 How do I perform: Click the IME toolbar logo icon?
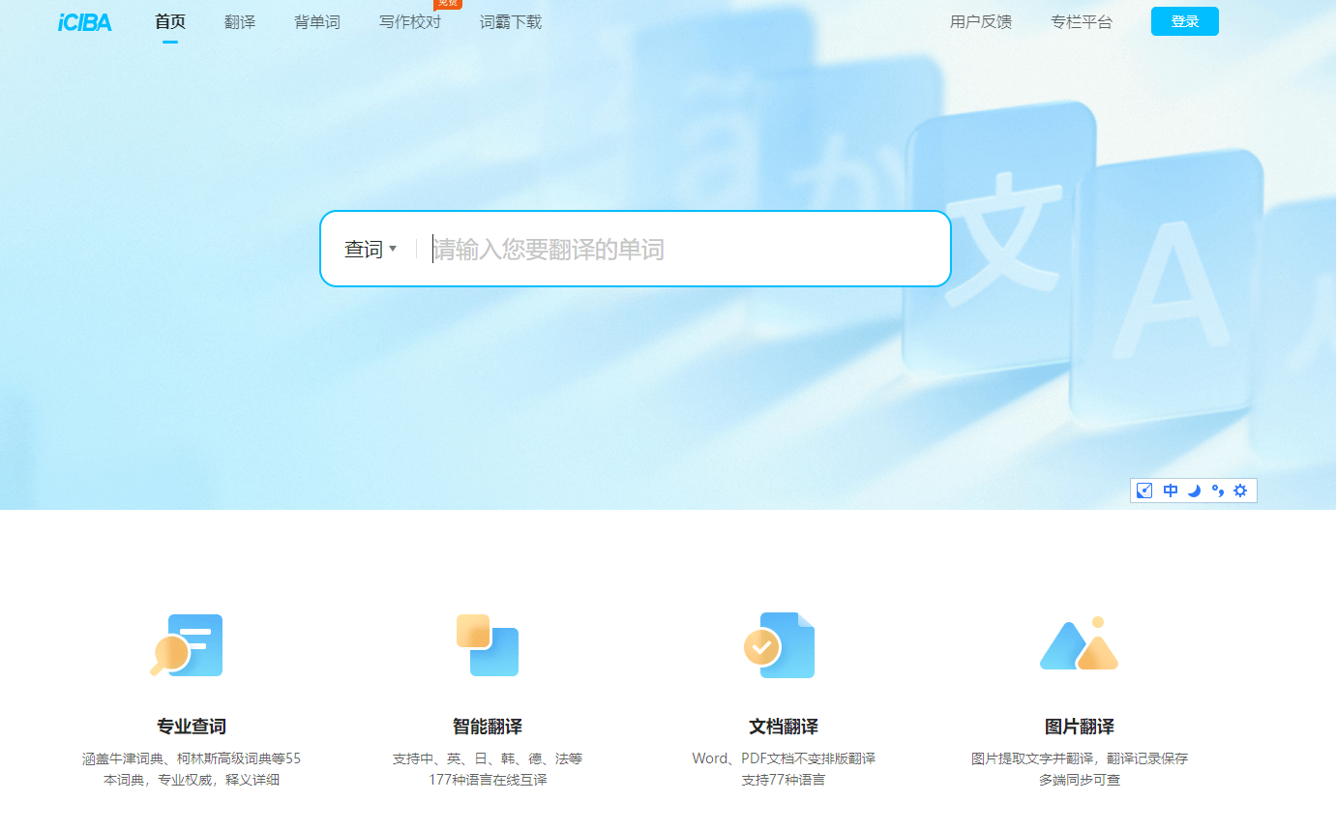(x=1144, y=490)
